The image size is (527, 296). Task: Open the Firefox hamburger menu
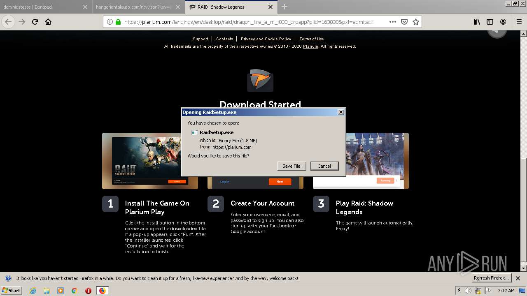click(519, 22)
